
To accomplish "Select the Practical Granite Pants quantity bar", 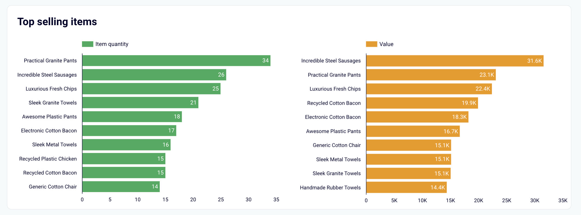I will click(x=176, y=61).
